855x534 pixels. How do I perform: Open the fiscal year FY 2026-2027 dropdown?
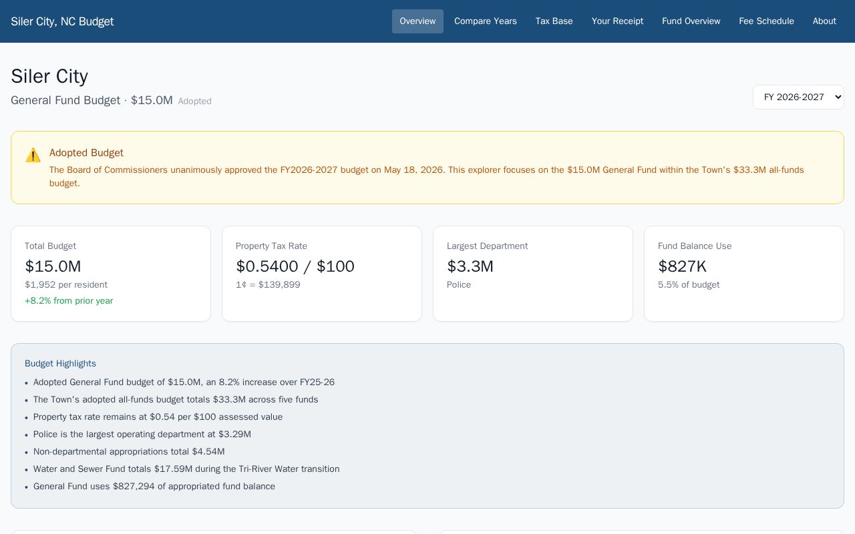coord(798,97)
